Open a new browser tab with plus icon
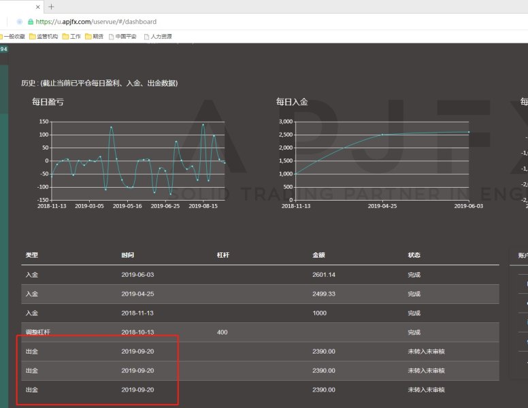Viewport: 528px width, 408px height. point(51,7)
